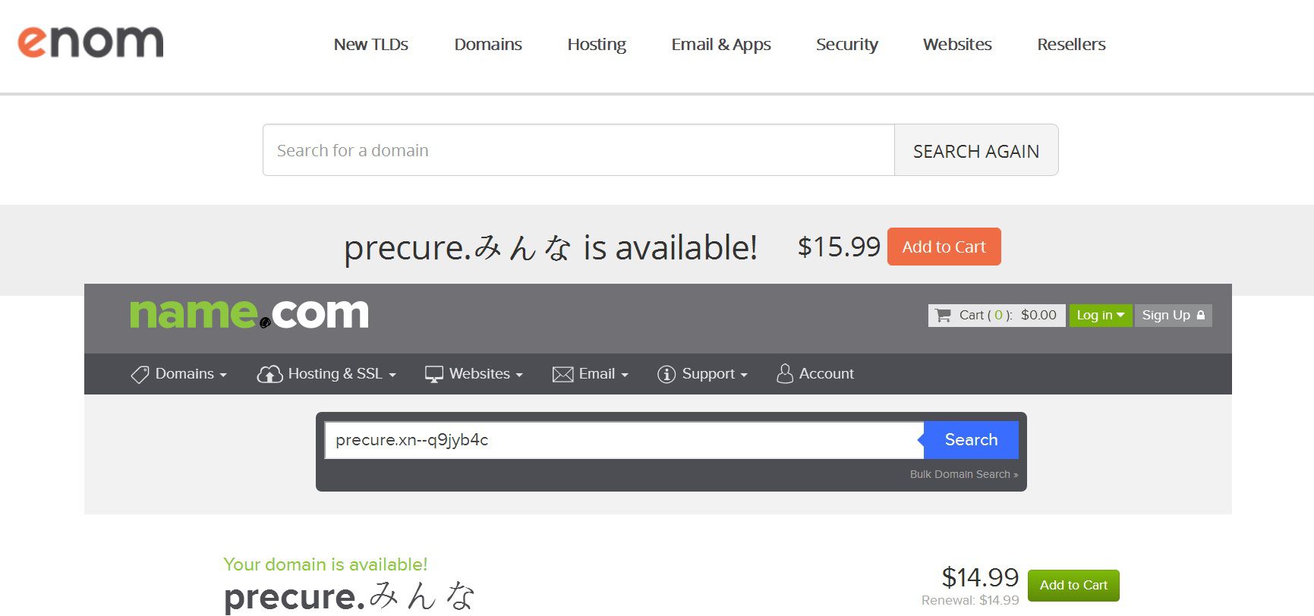The image size is (1314, 616).
Task: Click the Email envelope icon
Action: pyautogui.click(x=562, y=374)
